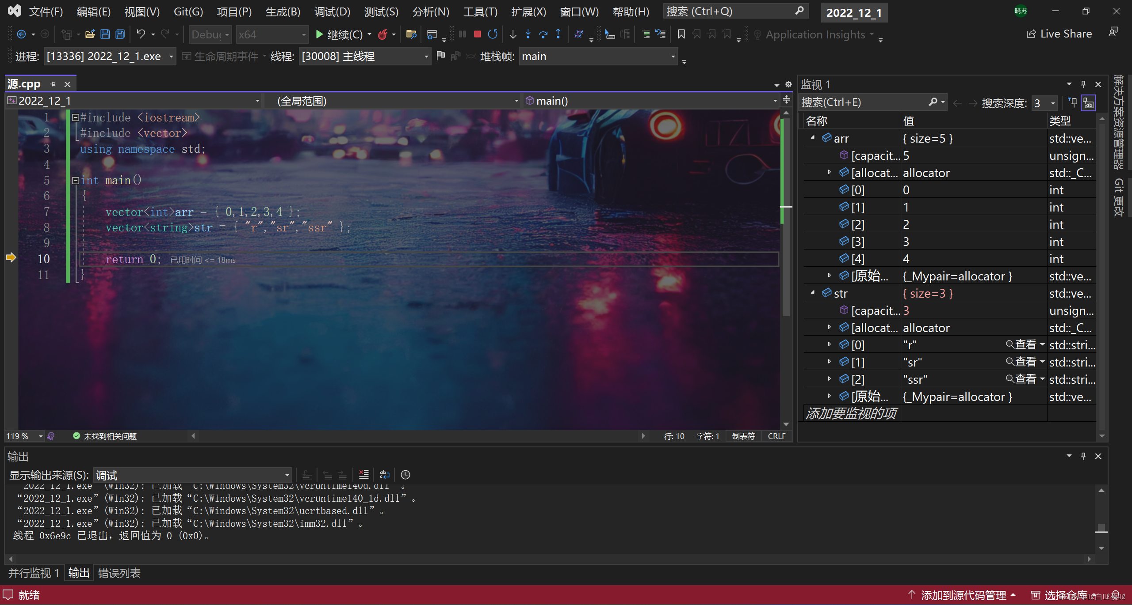This screenshot has width=1132, height=605.
Task: Open the x64 platform dropdown
Action: point(272,34)
